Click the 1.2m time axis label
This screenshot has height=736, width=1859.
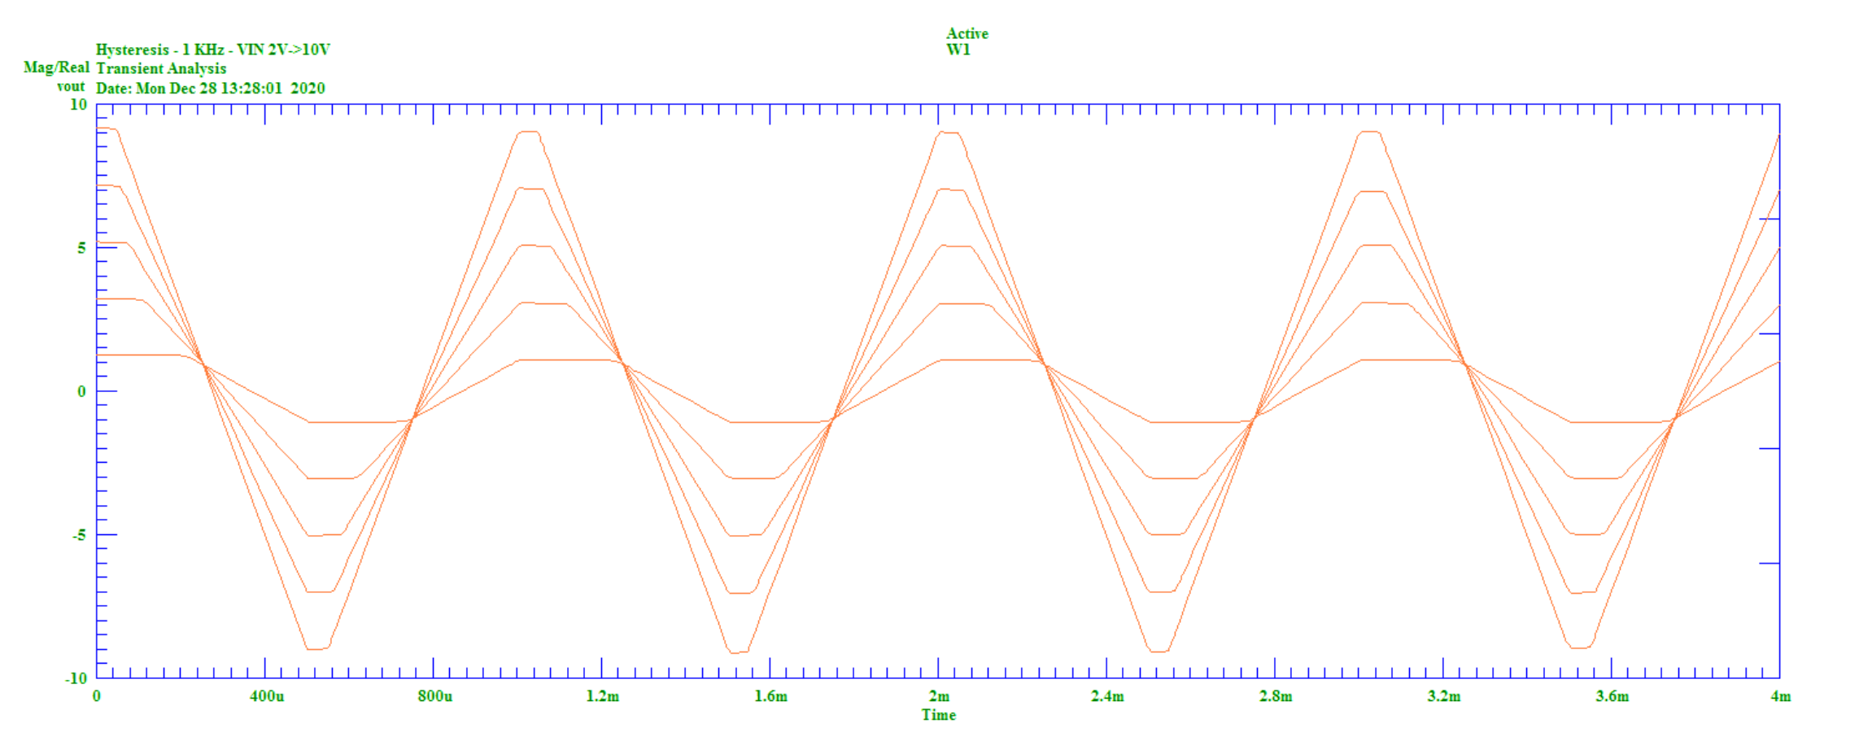click(603, 696)
